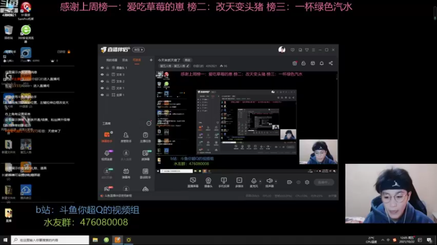Hide the 全屏 1 source
Image resolution: width=437 pixels, height=245 pixels.
[102, 95]
